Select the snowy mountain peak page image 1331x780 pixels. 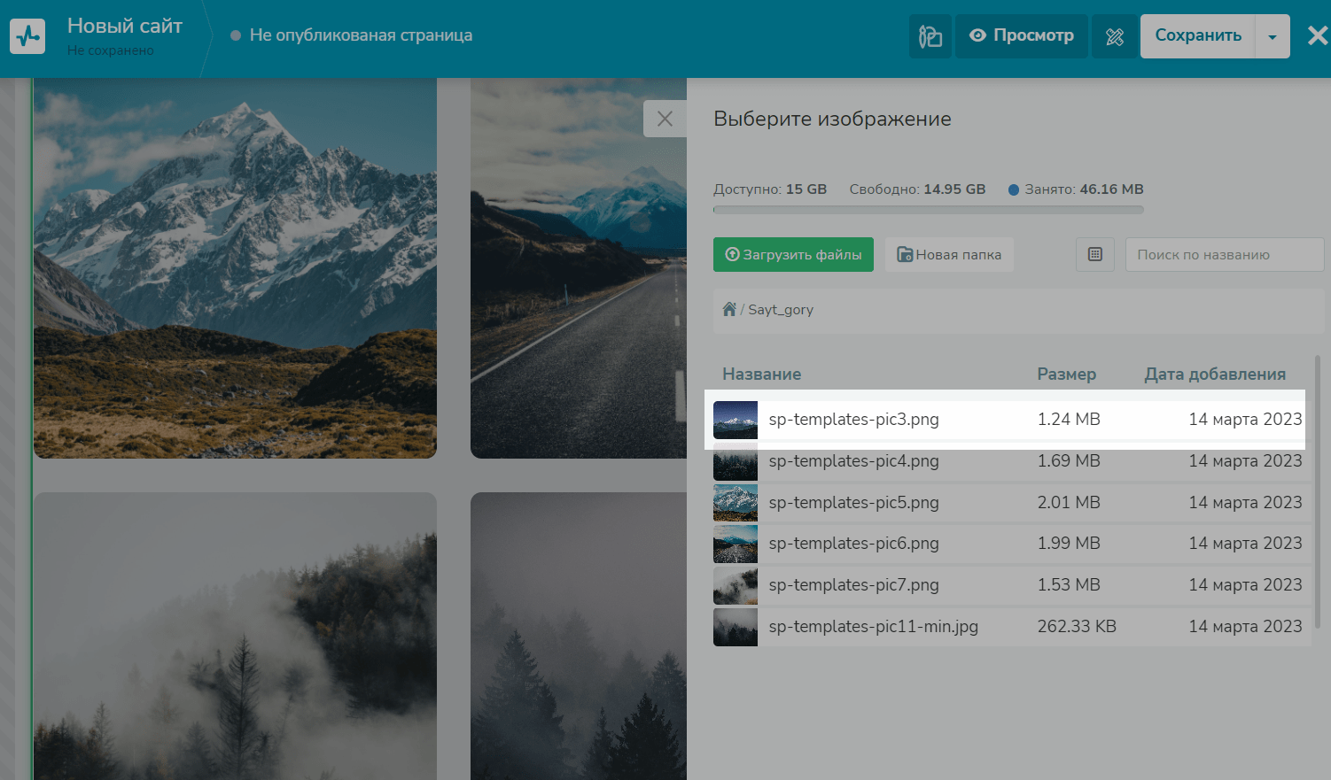point(235,268)
